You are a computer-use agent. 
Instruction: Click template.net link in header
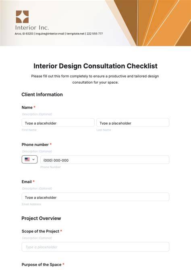click(75, 33)
